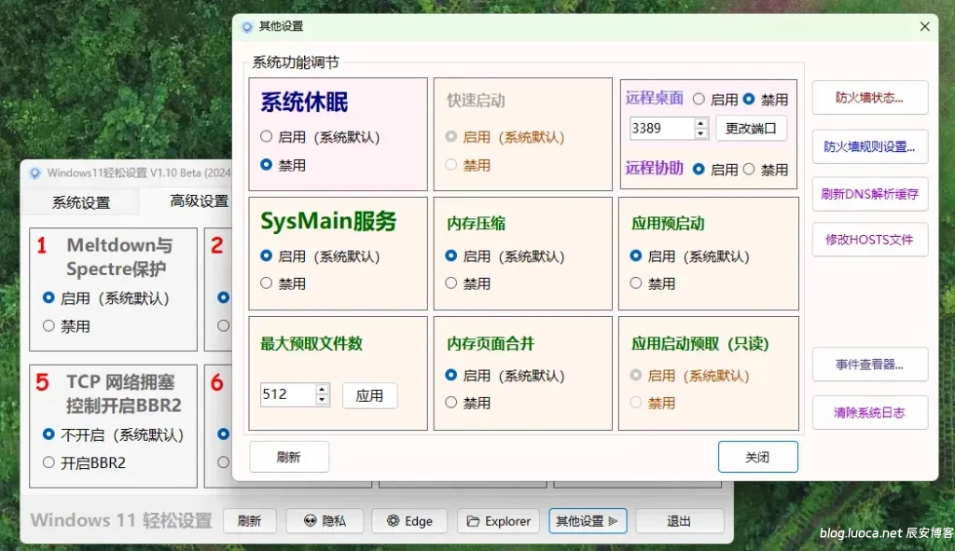955x551 pixels.
Task: Open Explorer settings via folder icon button
Action: pyautogui.click(x=499, y=521)
